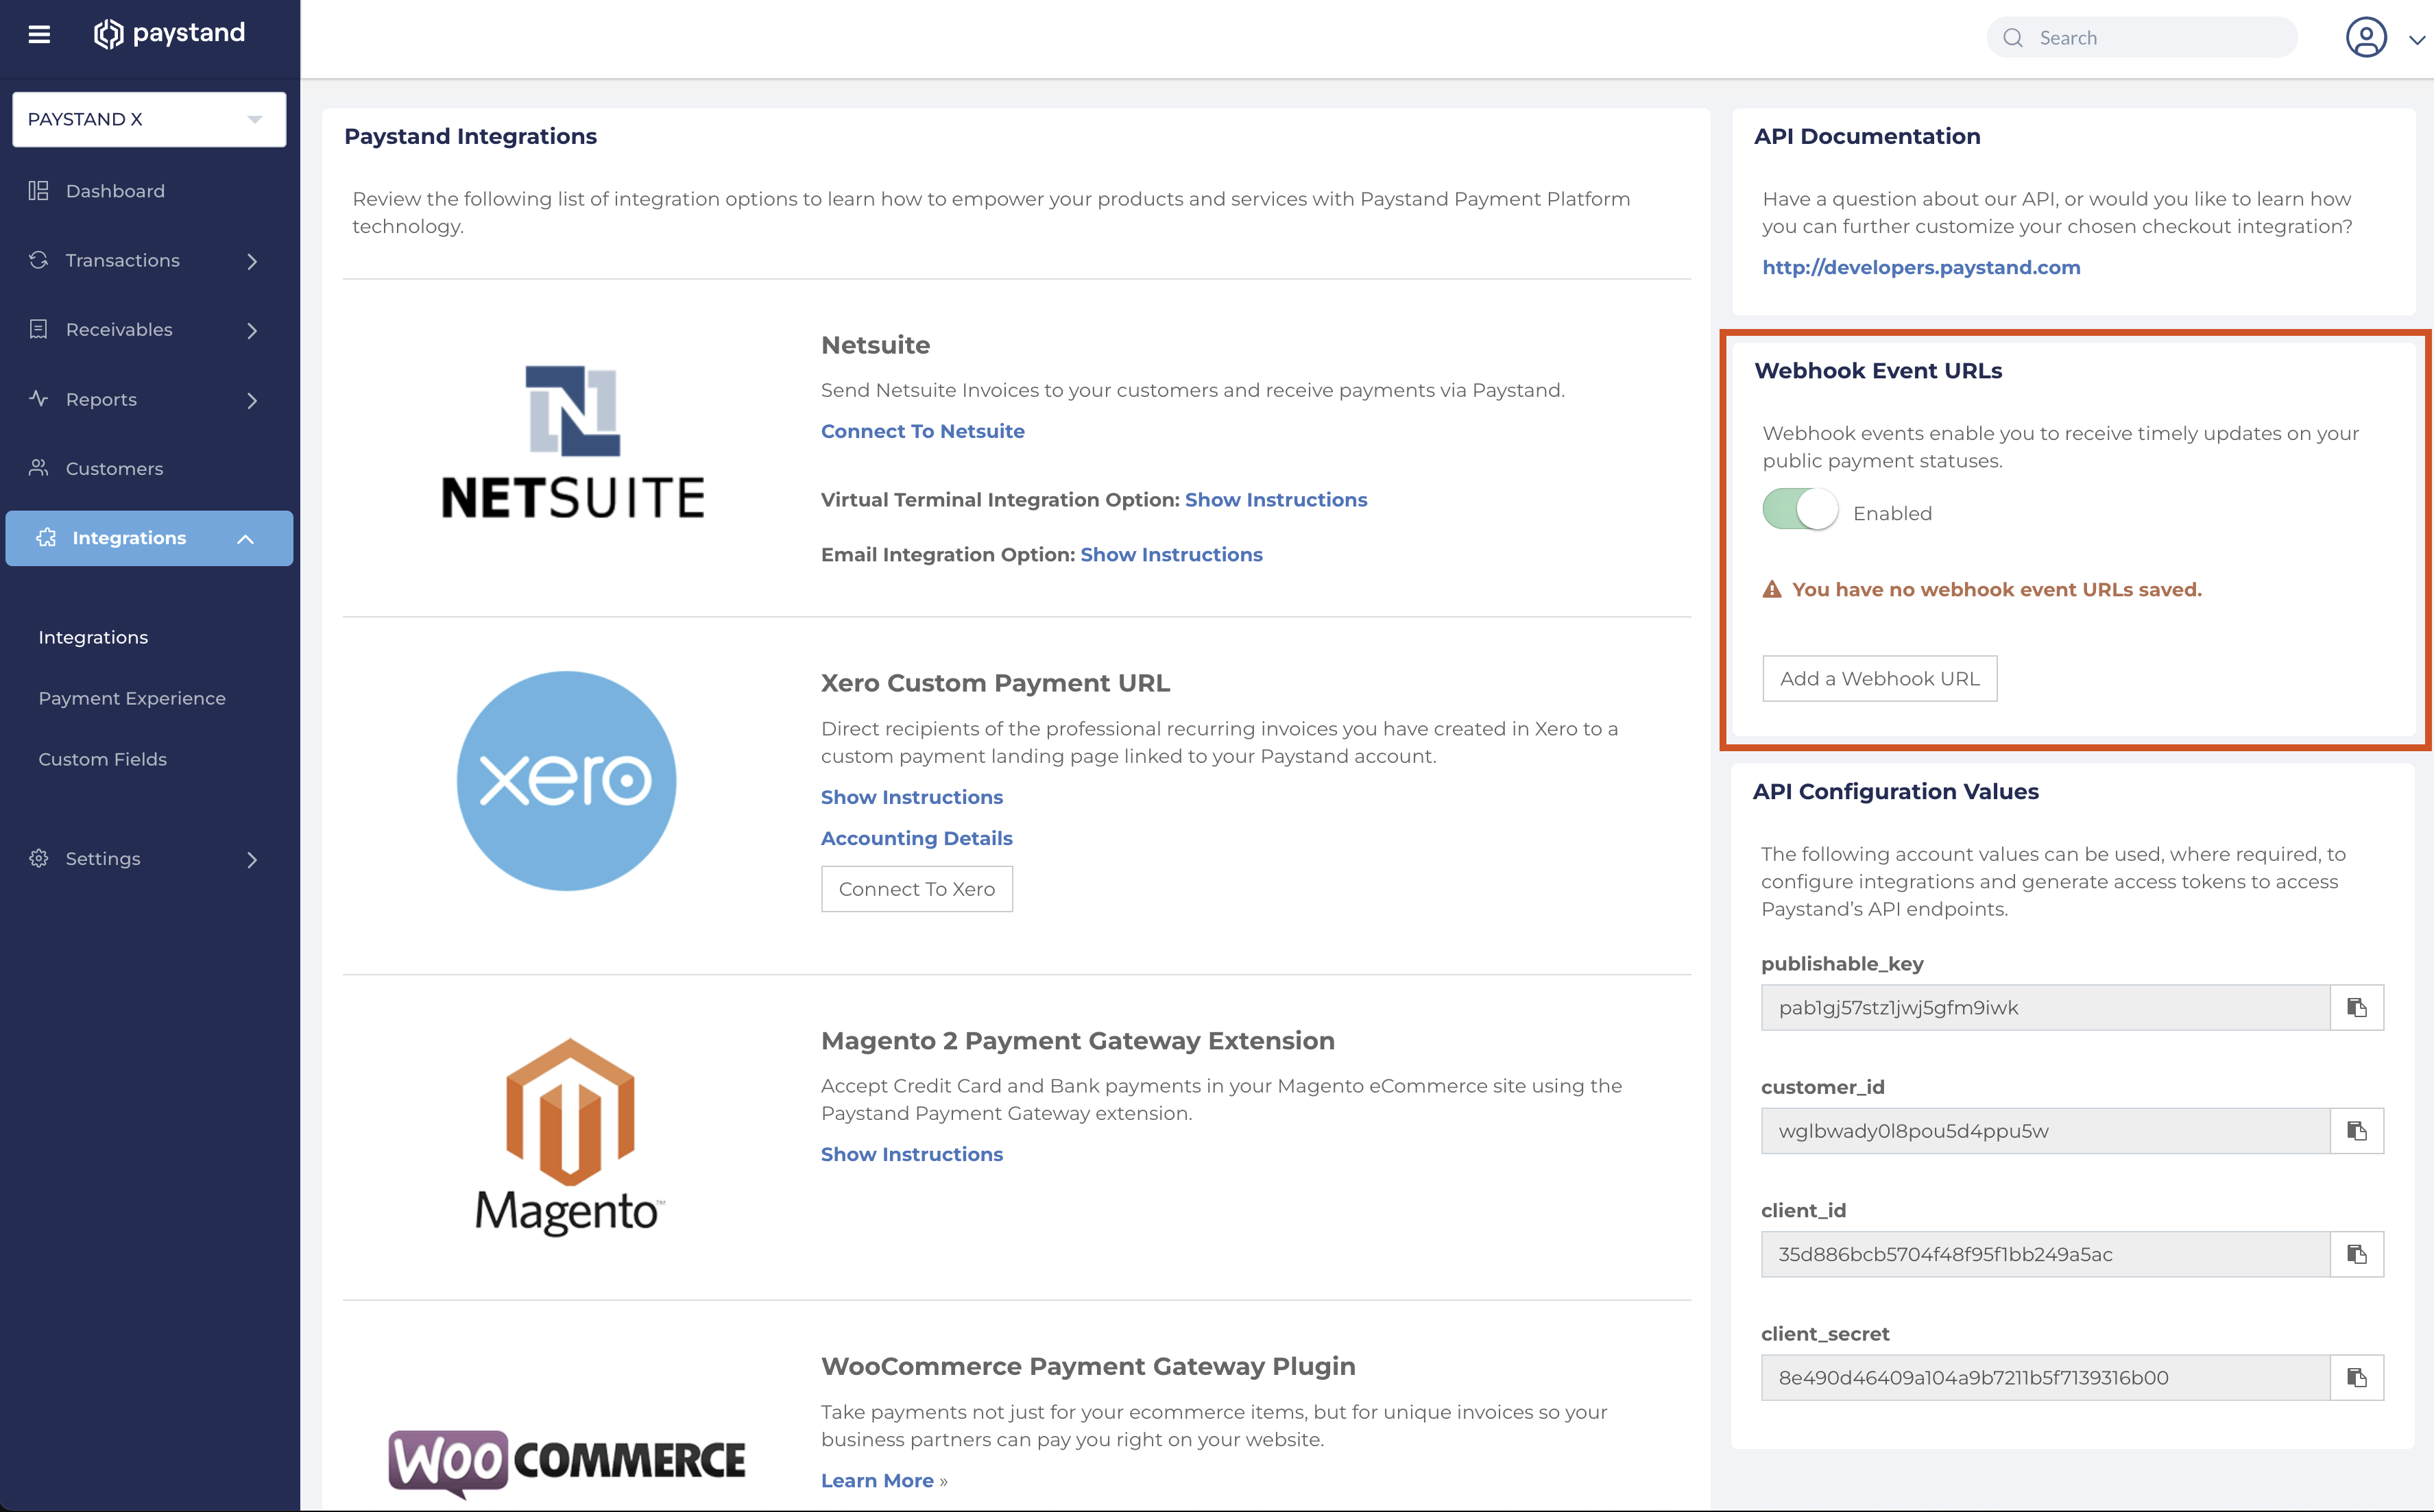Click the Reports icon

pos(39,399)
